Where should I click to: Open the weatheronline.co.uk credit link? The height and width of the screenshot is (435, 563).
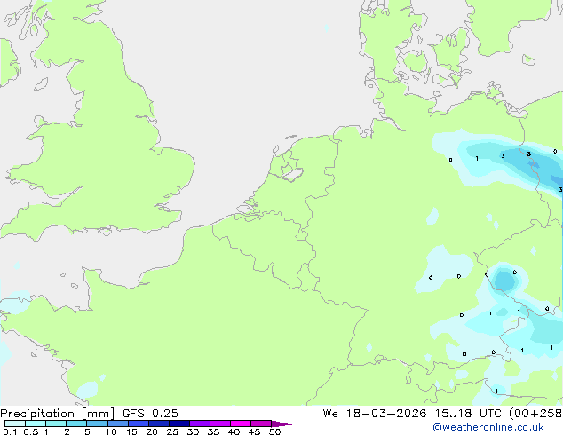(x=488, y=427)
